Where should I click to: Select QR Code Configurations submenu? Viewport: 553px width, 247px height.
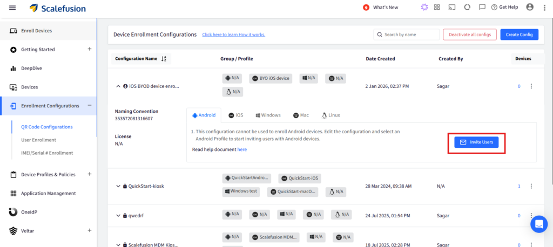47,127
